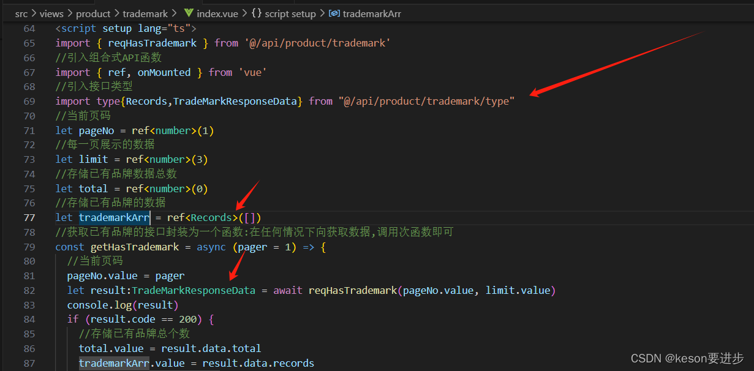Expand the trademark breadcrumb entry
Image resolution: width=754 pixels, height=371 pixels.
tap(145, 13)
